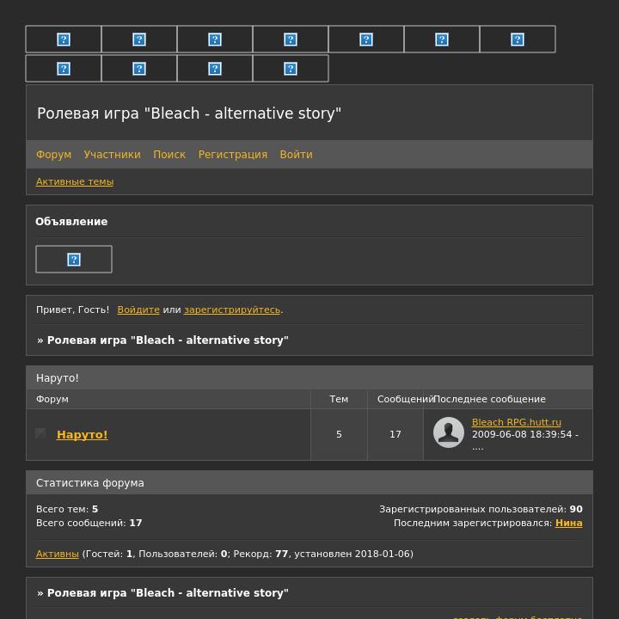
Task: Click the second broken banner image in the top row
Action: pos(139,39)
